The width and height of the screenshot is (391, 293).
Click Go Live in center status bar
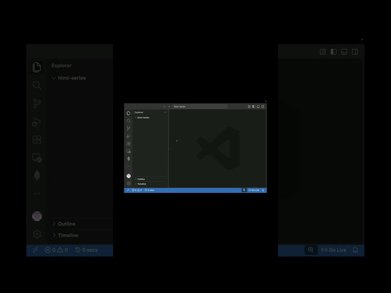click(254, 190)
